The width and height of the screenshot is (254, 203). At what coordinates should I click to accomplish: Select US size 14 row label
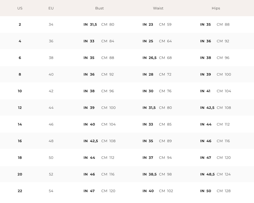[20, 124]
